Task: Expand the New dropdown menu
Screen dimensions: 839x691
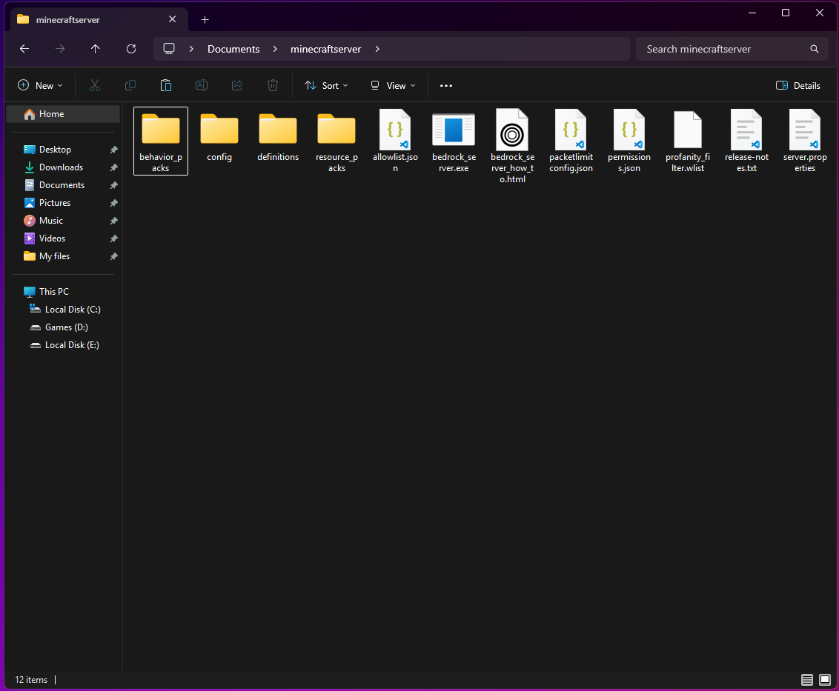Action: (40, 86)
